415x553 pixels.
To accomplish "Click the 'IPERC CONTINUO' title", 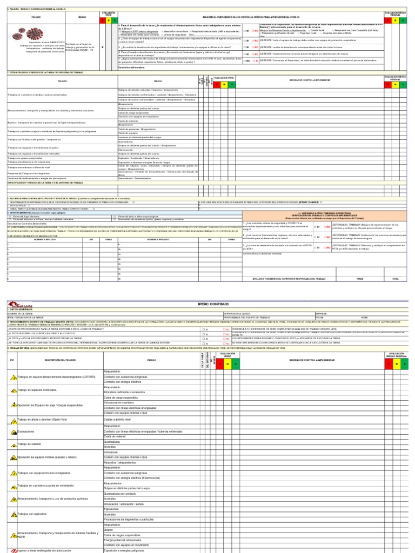I will point(213,304).
